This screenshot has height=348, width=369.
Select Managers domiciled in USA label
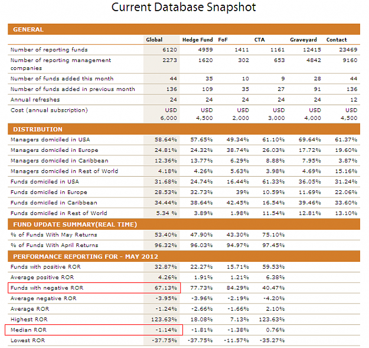50,139
